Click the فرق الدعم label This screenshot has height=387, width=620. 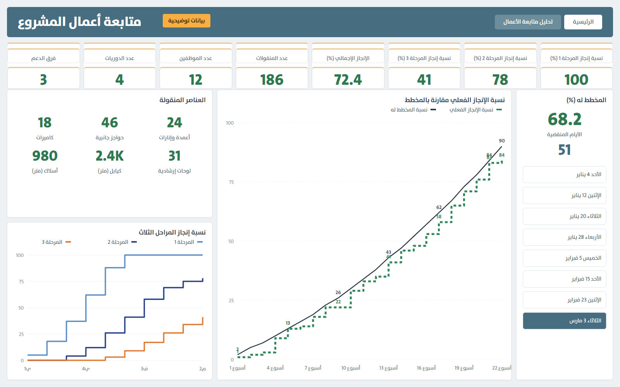tap(43, 58)
